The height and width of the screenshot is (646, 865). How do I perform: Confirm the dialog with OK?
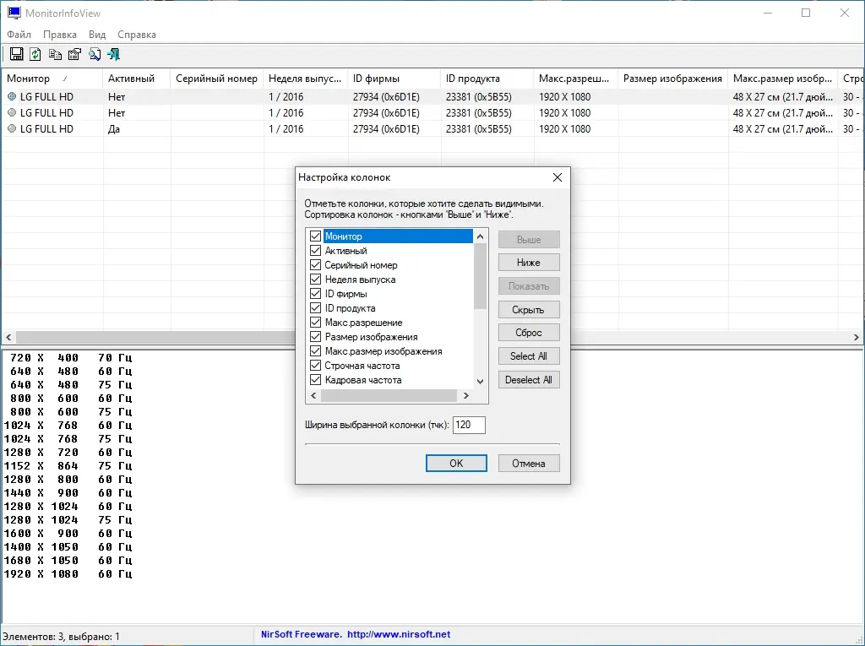456,464
